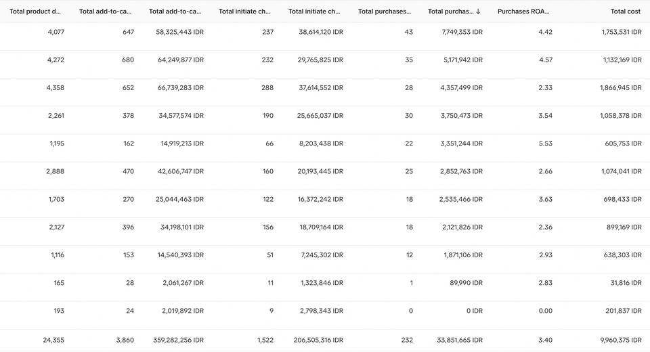Image resolution: width=650 pixels, height=352 pixels.
Task: Select the 288 initiate checkout count cell
Action: pyautogui.click(x=267, y=88)
